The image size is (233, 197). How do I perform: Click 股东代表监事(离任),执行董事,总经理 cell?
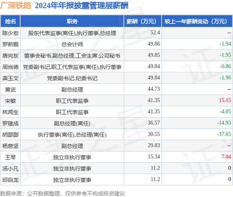click(72, 33)
